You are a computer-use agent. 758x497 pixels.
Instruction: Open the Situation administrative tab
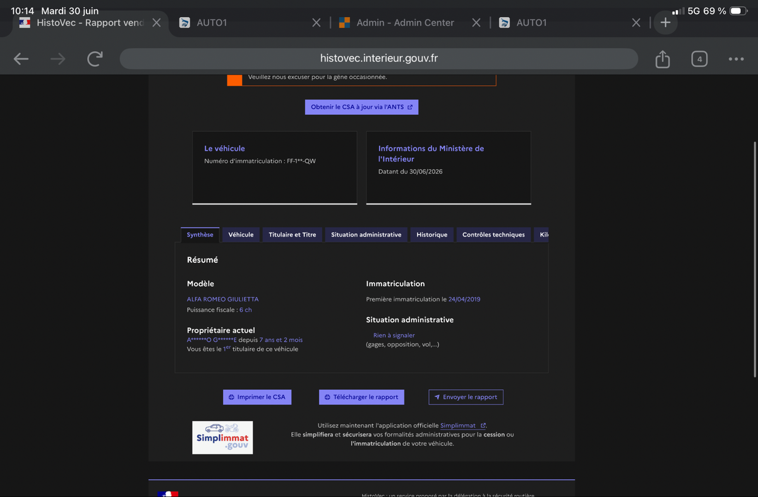pos(366,235)
